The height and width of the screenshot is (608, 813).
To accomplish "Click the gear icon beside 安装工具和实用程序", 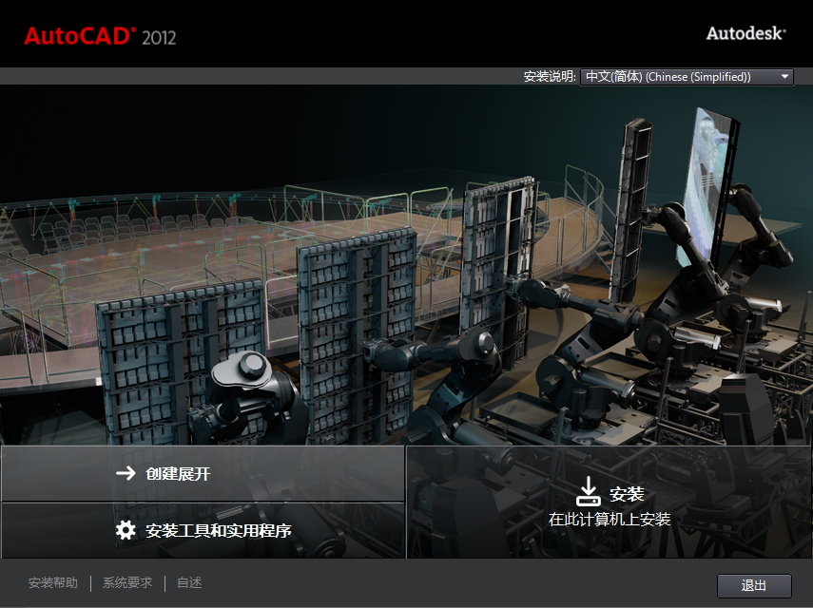I will point(126,530).
